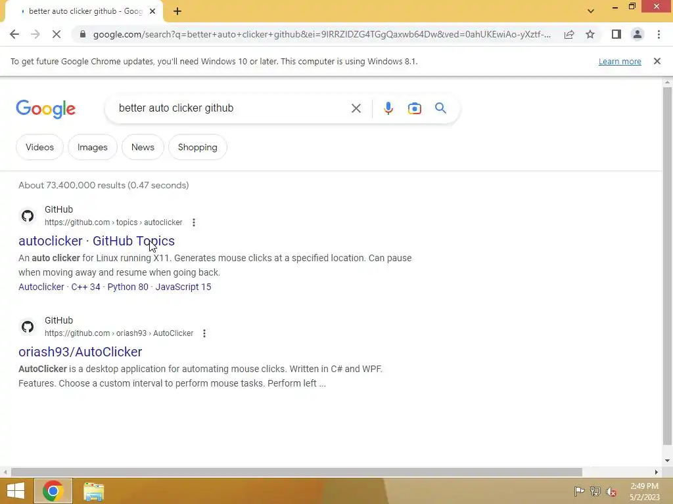Image resolution: width=673 pixels, height=504 pixels.
Task: Bookmark this page with the star icon
Action: tap(590, 34)
